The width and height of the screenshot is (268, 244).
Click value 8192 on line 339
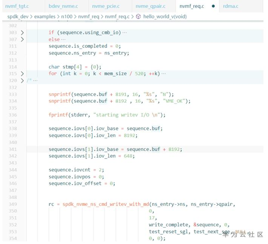130,136
